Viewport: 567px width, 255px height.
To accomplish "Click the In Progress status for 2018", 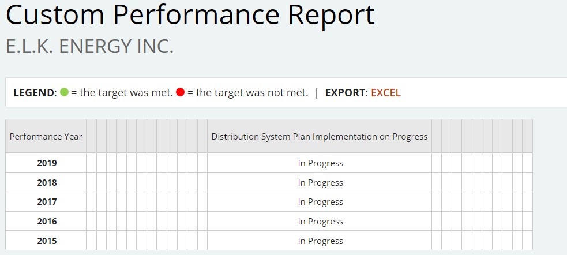I will [320, 183].
